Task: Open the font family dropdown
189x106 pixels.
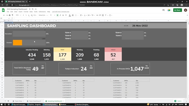Action: click(43, 15)
